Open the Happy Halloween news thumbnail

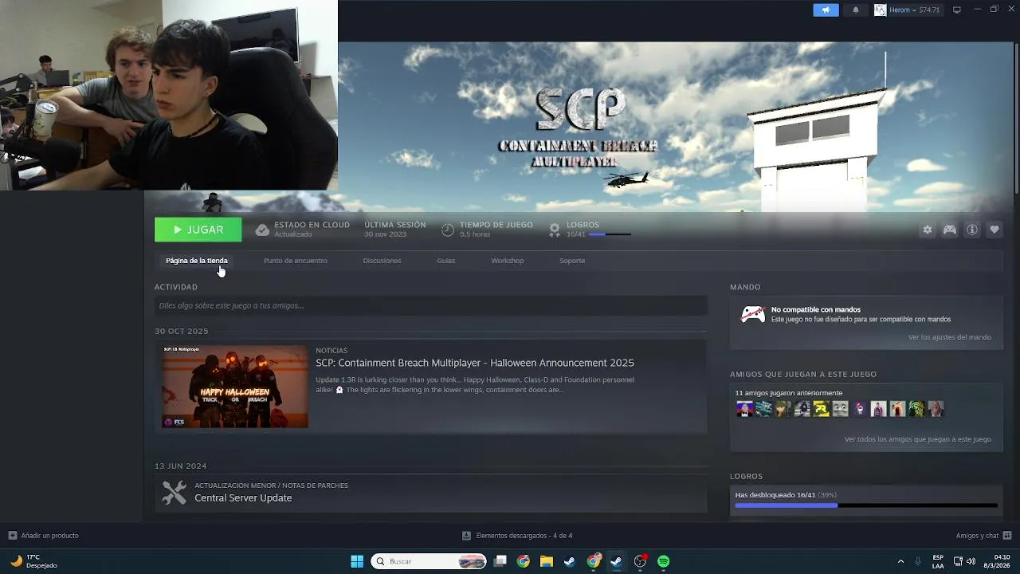coord(235,387)
